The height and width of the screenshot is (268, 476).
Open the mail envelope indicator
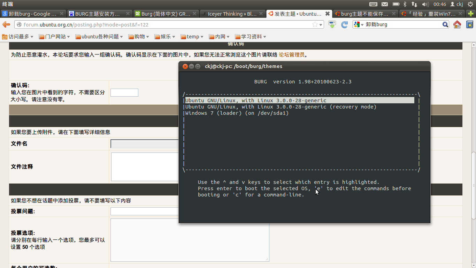(385, 4)
